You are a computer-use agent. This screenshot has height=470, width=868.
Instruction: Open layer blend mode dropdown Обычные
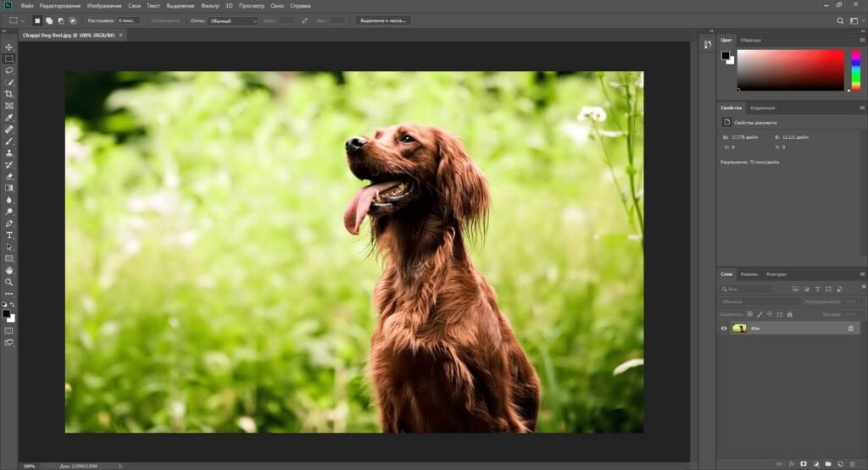click(760, 302)
